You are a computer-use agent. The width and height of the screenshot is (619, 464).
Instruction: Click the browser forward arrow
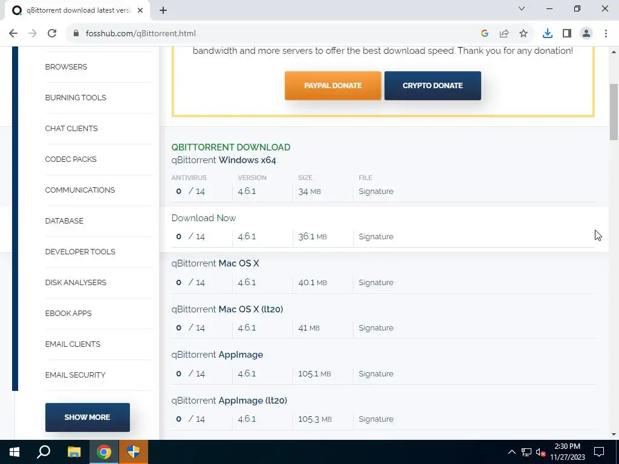coord(33,34)
